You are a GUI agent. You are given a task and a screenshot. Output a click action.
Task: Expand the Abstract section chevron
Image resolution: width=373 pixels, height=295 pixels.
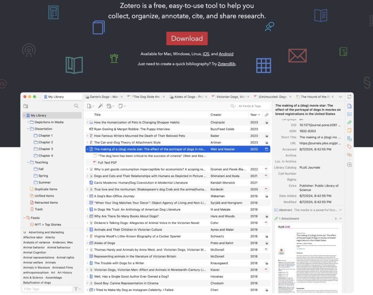pos(341,210)
